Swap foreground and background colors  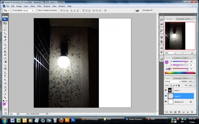tap(6, 101)
